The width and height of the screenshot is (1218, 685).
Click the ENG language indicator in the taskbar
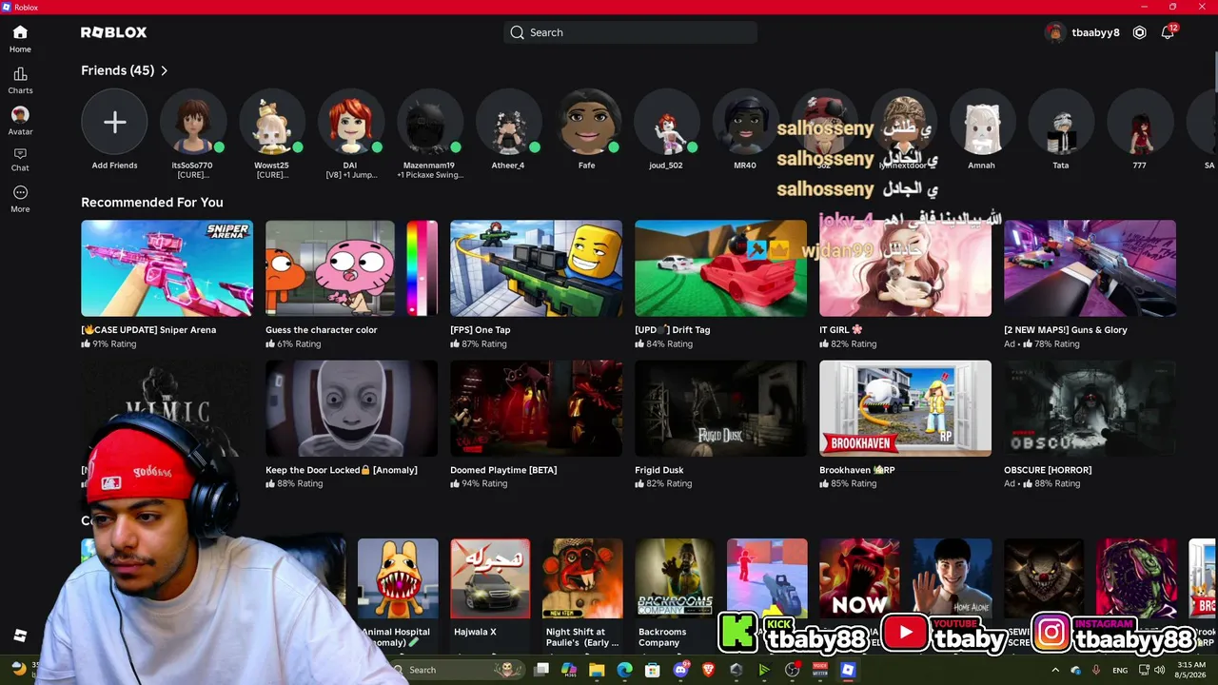(x=1120, y=670)
